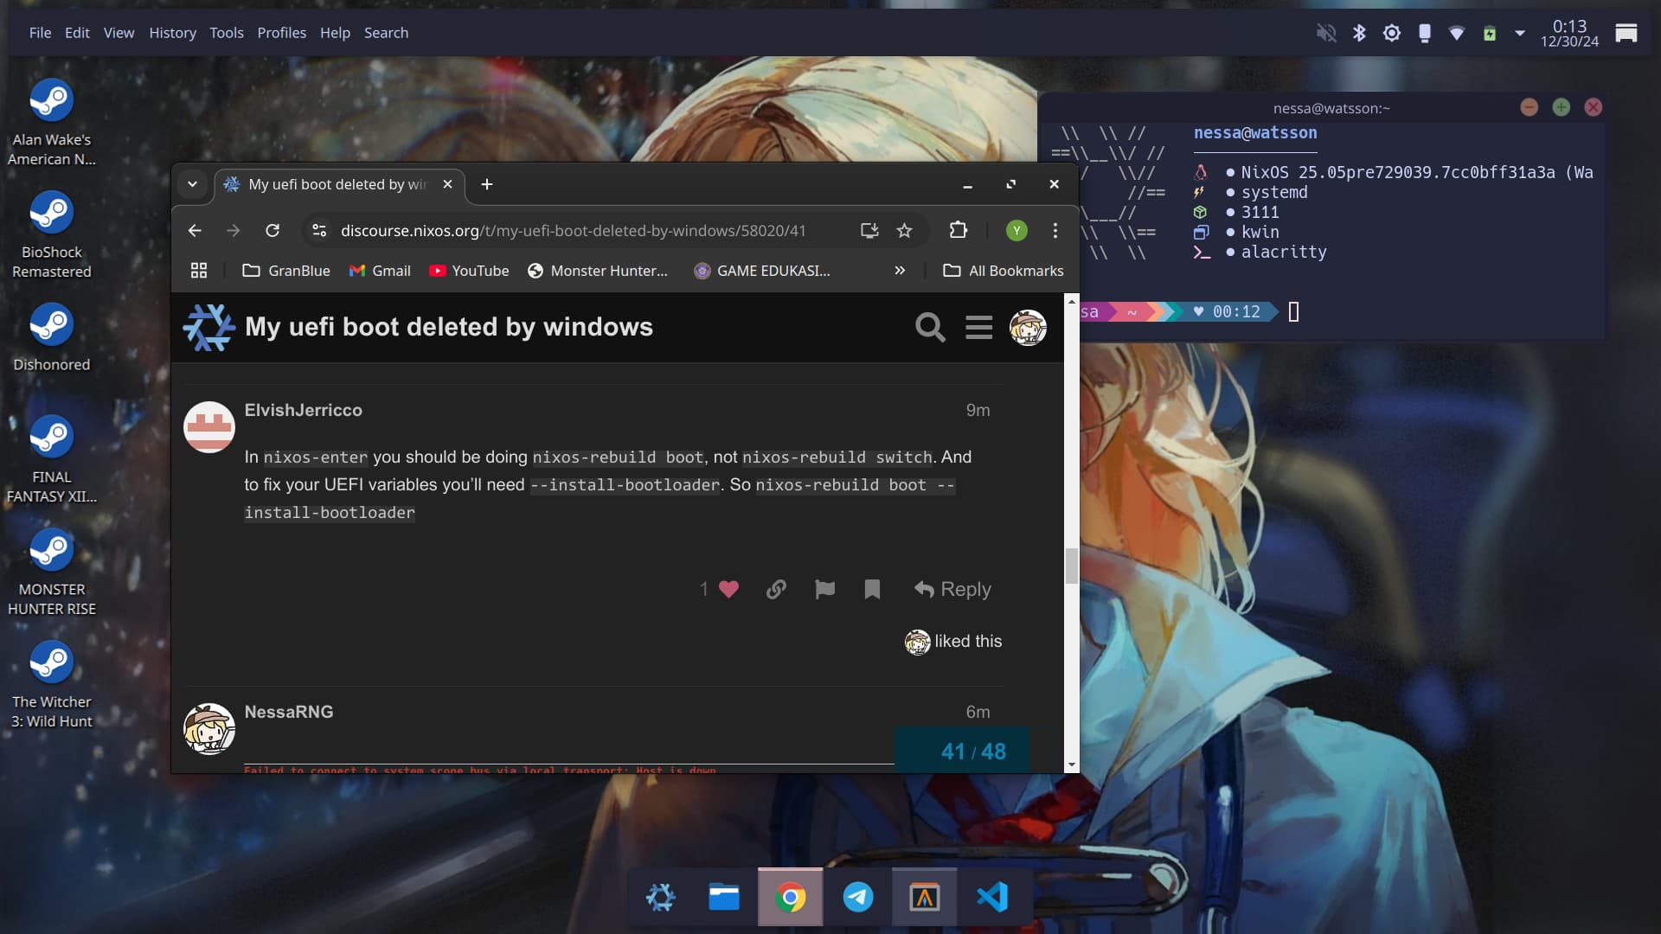
Task: Open Chrome's Extensions puzzle icon
Action: (x=959, y=231)
